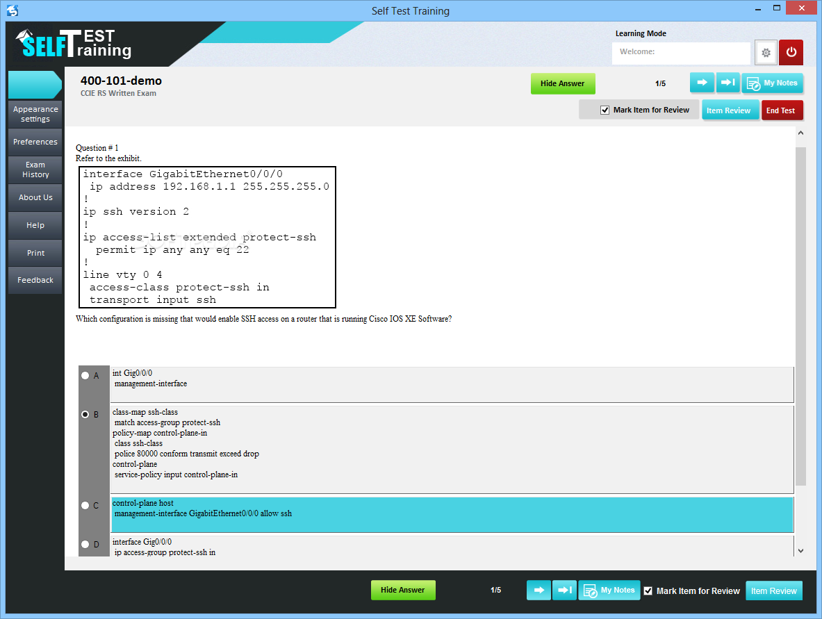The width and height of the screenshot is (822, 619).
Task: Open Appearance settings in the sidebar
Action: click(35, 114)
